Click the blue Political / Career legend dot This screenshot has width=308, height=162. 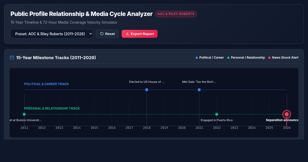coord(197,58)
